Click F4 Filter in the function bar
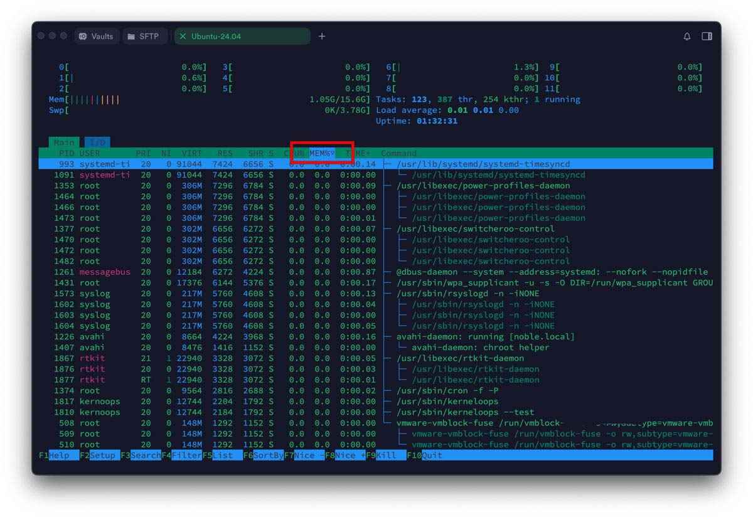Image resolution: width=753 pixels, height=517 pixels. tap(182, 455)
